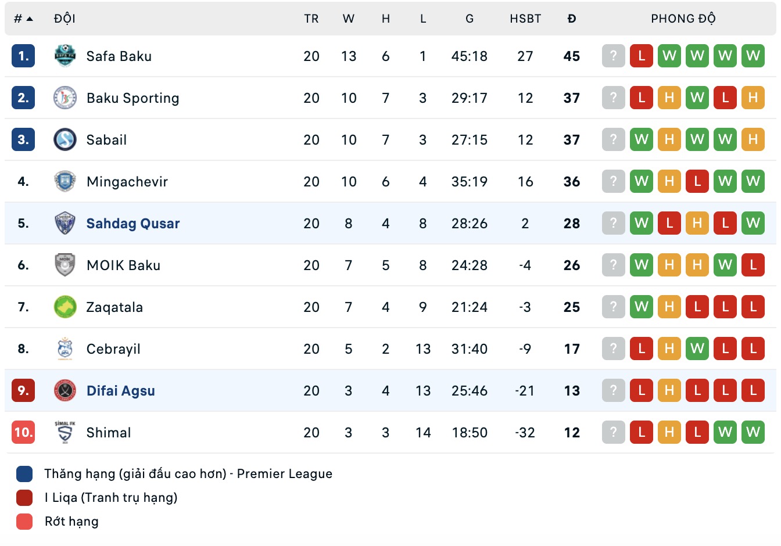Click the PHONG ĐỘ form header
The width and height of the screenshot is (781, 546).
coord(683,19)
